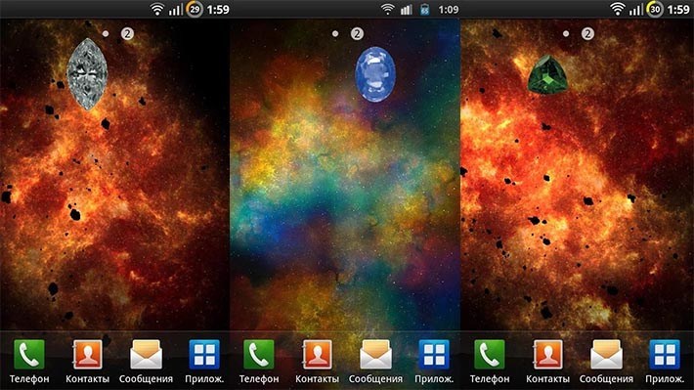Tap the green triangular emerald gem
Screen dimensions: 694x390
click(547, 74)
